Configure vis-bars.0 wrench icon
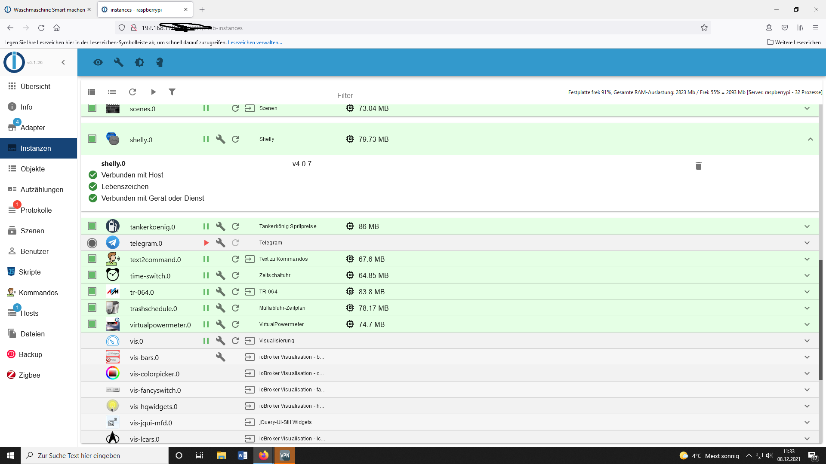Viewport: 826px width, 464px height. click(220, 357)
